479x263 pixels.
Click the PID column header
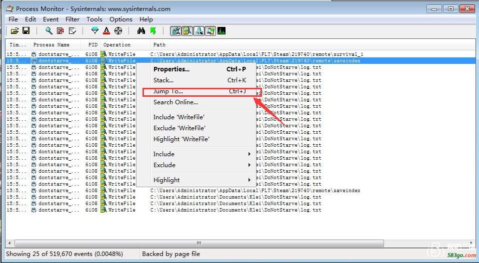(90, 45)
